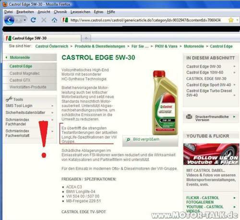Click Follow us on Youtube & Flickr banner
The height and width of the screenshot is (220, 240).
(211, 154)
